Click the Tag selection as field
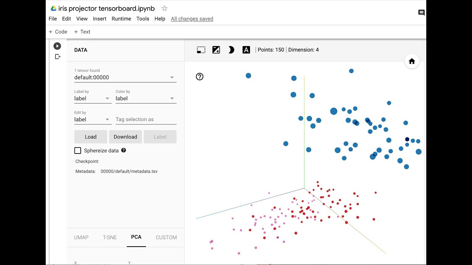 pyautogui.click(x=146, y=120)
